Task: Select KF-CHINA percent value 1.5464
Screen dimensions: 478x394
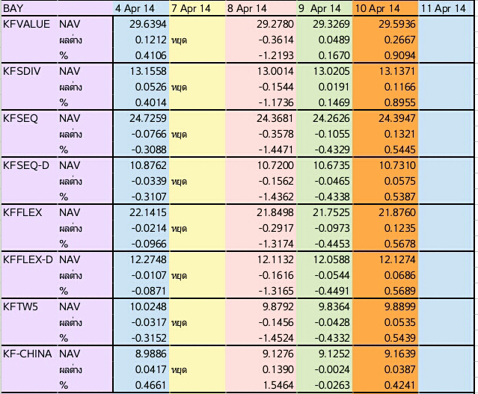Action: click(278, 385)
